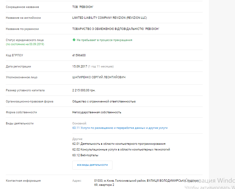Viewport: 235px width, 189px height.
Task: Click the Общество с ограниченной ответственностью value
Action: pyautogui.click(x=104, y=101)
